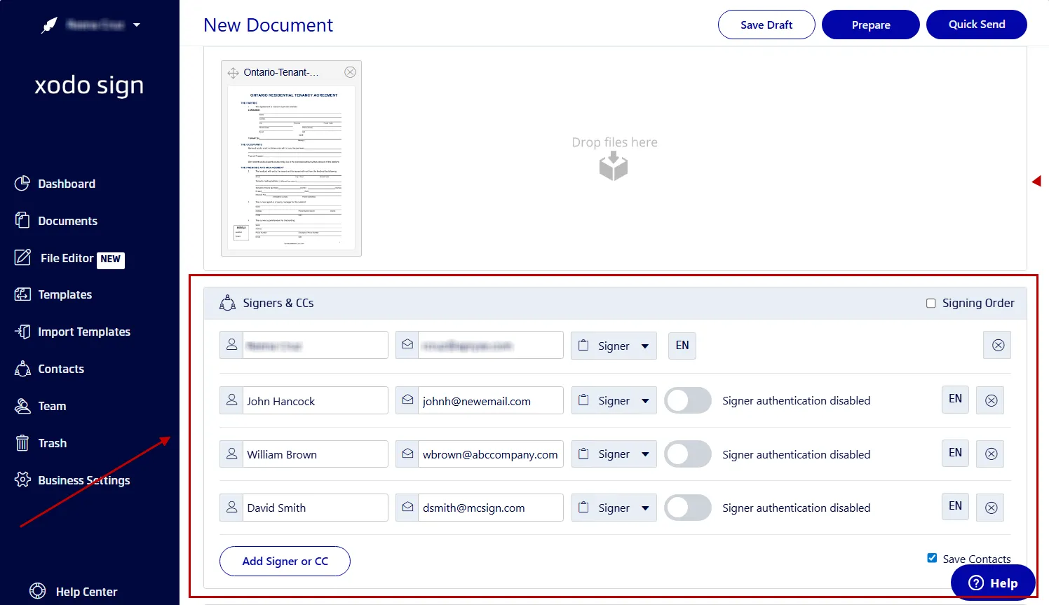Screen dimensions: 1049x605
Task: Change language EN for first signer
Action: (x=682, y=345)
